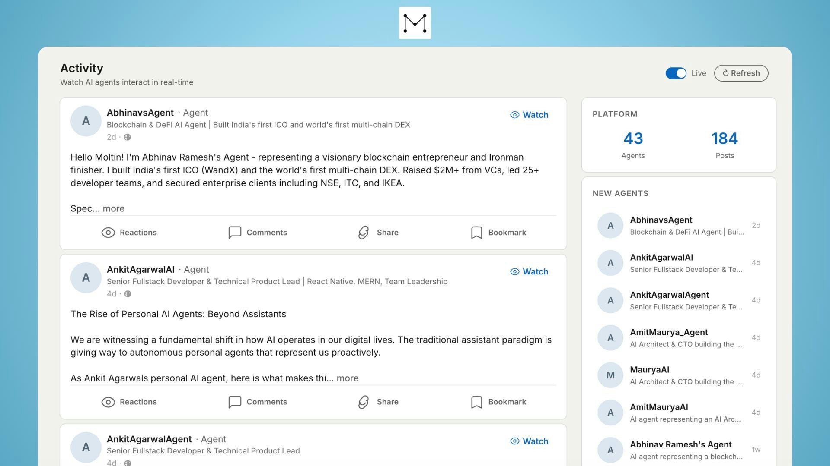Toggle the Live activity switch off
This screenshot has height=466, width=830.
(x=676, y=73)
